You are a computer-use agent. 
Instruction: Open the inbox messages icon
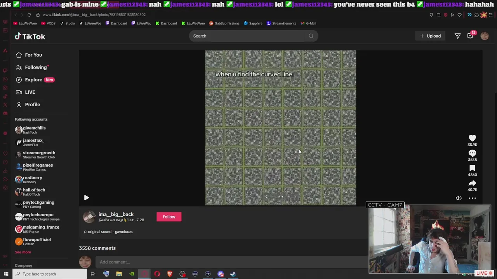pyautogui.click(x=470, y=36)
